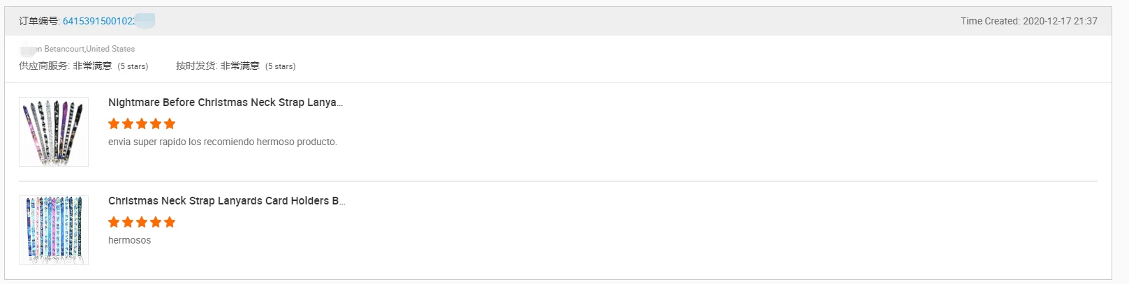Click the buyer name Betancourt, United States
Image resolution: width=1129 pixels, height=284 pixels.
coord(89,49)
